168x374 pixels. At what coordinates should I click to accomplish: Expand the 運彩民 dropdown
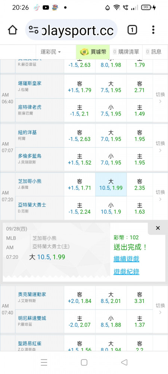tap(50, 52)
